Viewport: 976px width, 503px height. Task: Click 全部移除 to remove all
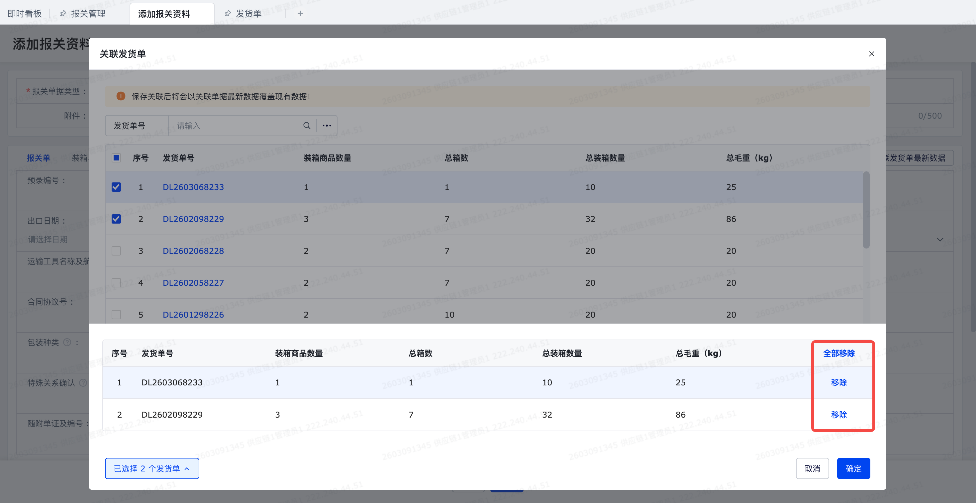[x=839, y=353]
